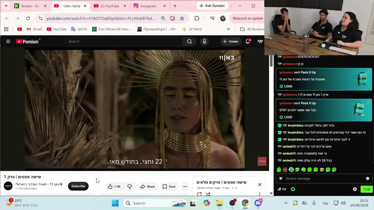The height and width of the screenshot is (210, 374).
Task: Expand the tab search dropdown
Action: 6,6
